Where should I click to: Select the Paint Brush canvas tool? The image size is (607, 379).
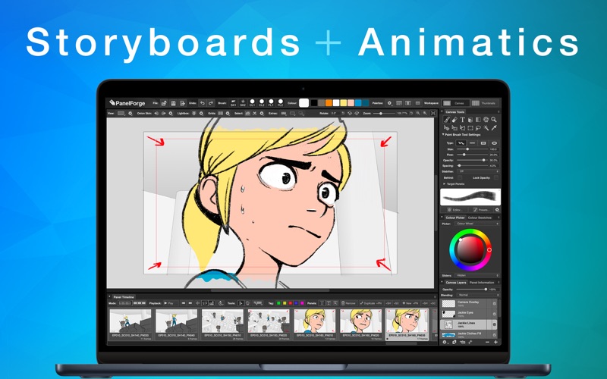447,120
